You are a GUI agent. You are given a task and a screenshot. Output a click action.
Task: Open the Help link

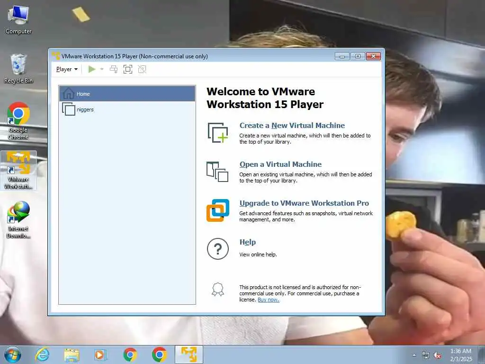pos(247,242)
